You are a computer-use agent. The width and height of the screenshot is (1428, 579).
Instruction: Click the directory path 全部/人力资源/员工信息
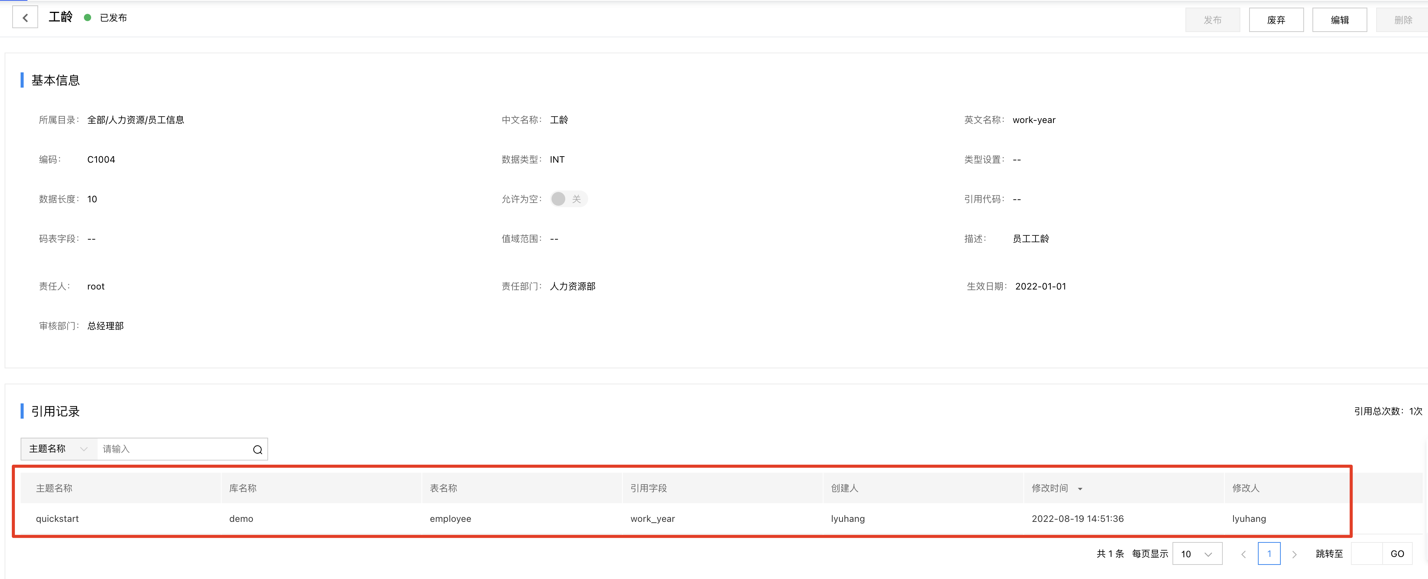click(135, 120)
